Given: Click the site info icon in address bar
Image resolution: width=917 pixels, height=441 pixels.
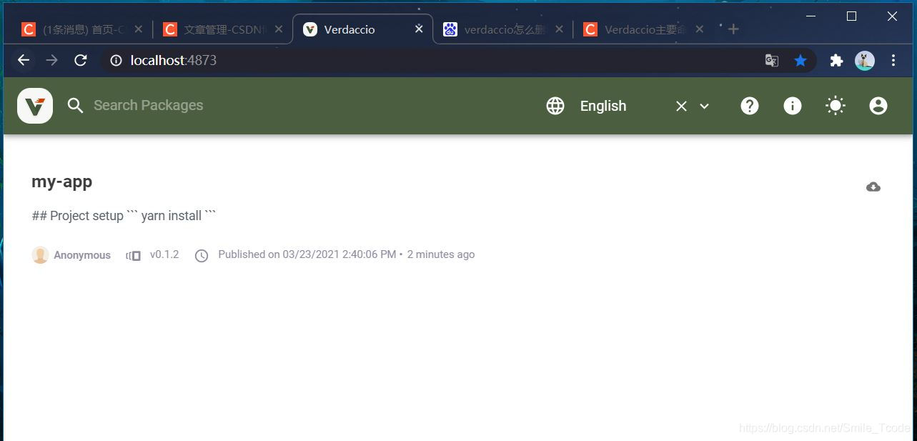Looking at the screenshot, I should [116, 61].
